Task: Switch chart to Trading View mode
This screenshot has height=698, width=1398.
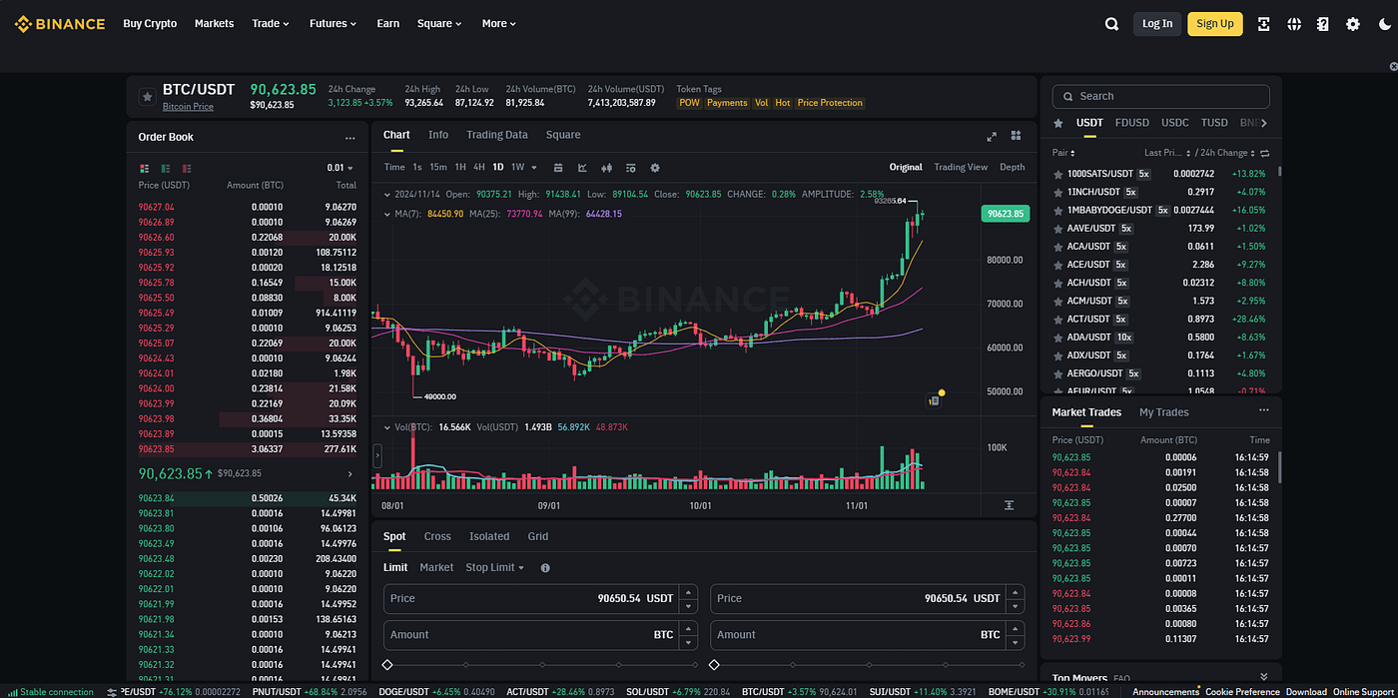Action: click(961, 168)
